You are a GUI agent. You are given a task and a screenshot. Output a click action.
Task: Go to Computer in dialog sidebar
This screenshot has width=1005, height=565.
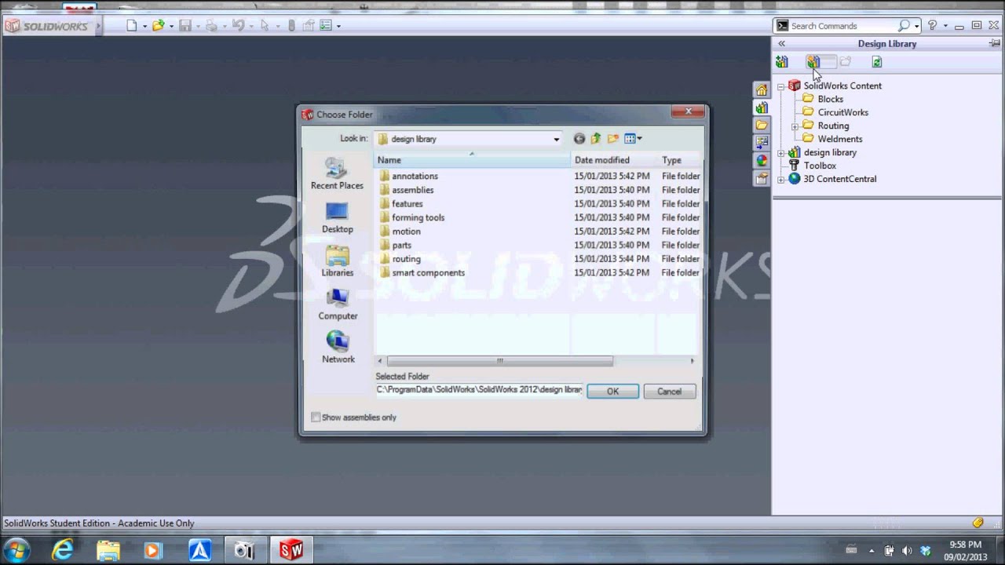(x=338, y=304)
